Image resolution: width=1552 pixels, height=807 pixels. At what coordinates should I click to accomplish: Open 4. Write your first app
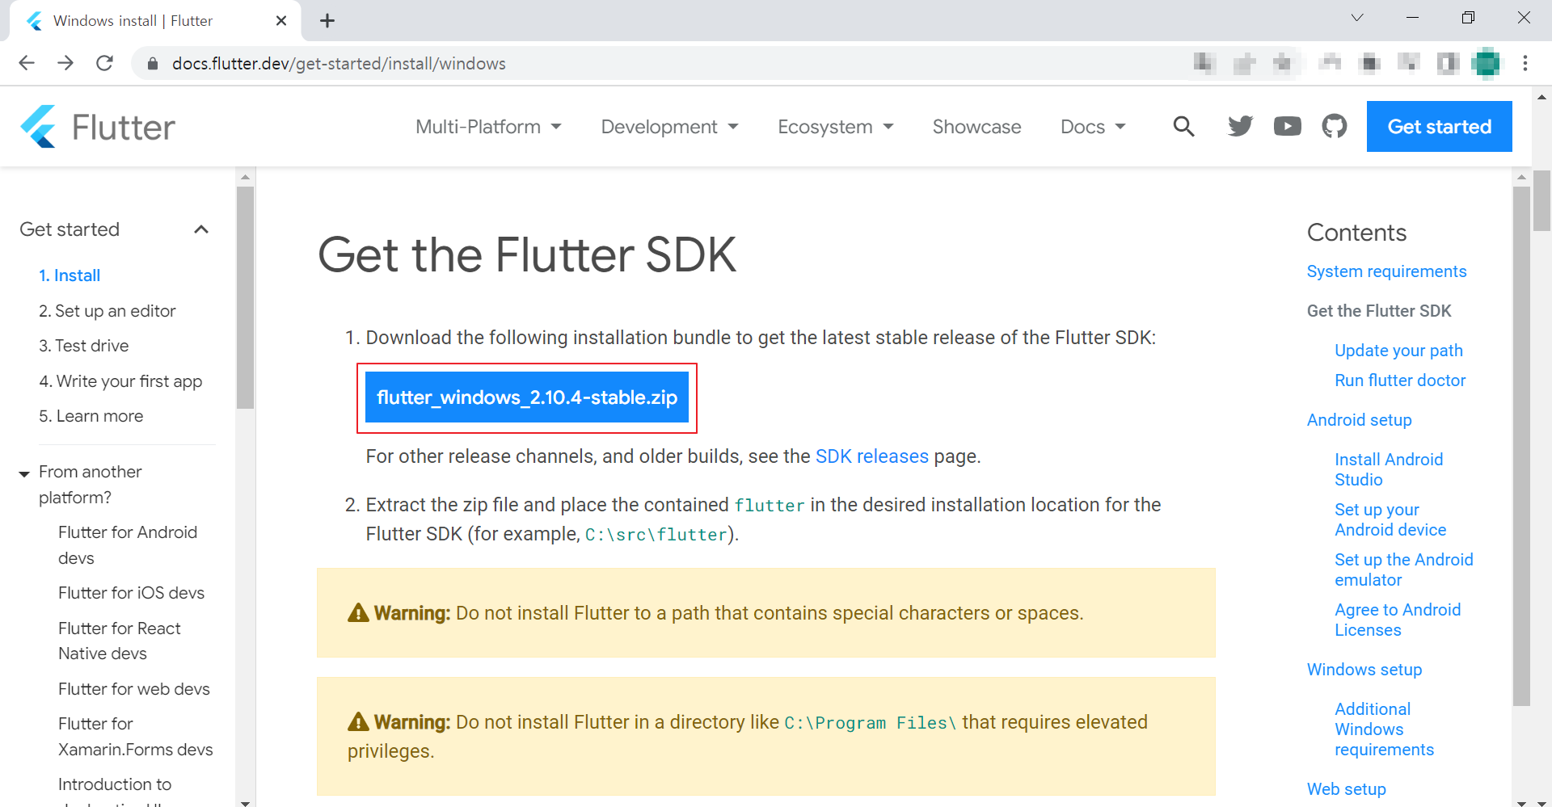tap(120, 381)
